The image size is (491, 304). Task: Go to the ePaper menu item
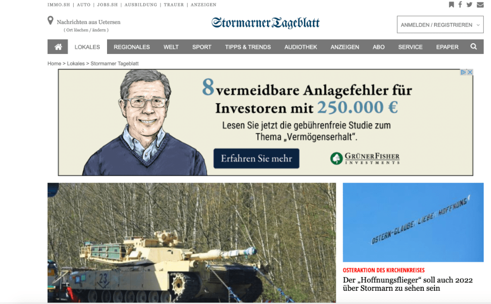click(447, 47)
